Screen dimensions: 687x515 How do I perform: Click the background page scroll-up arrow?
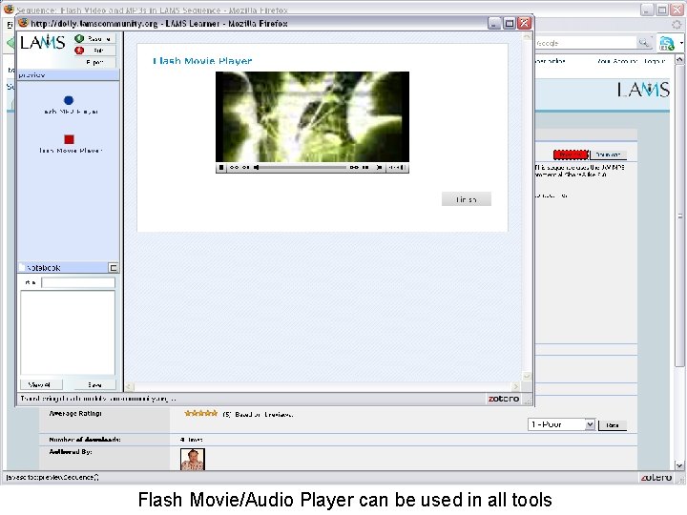[x=679, y=59]
